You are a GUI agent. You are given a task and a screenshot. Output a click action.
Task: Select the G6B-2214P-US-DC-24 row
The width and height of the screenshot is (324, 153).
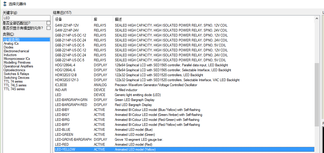(x=184, y=55)
